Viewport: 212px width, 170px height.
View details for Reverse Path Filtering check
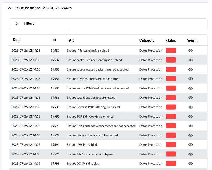coord(191,107)
